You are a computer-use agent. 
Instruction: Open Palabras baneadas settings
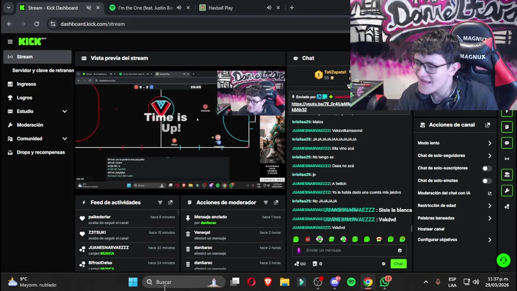tap(455, 218)
